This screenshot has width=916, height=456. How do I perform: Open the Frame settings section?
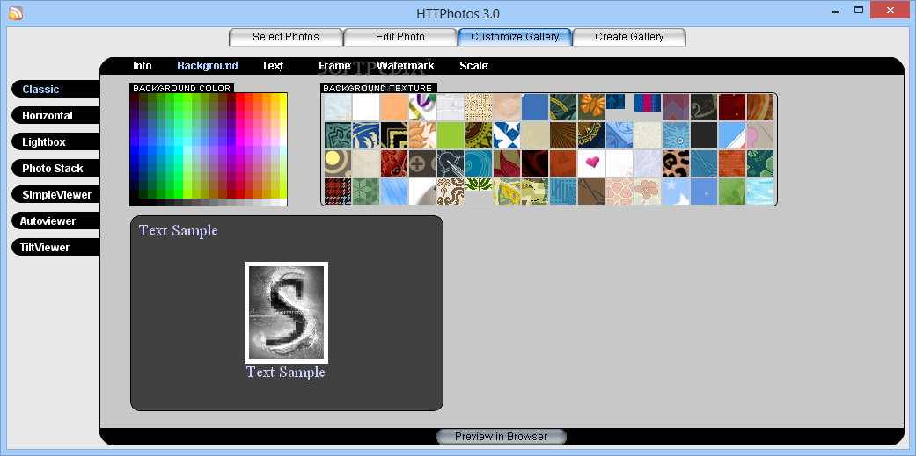pos(334,66)
